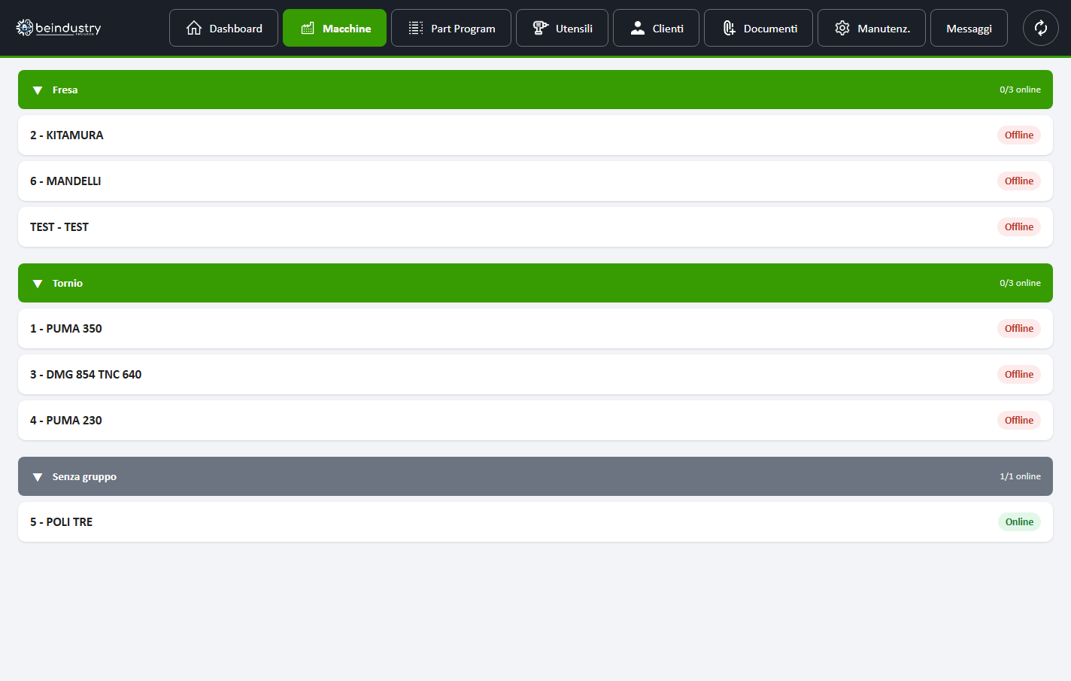
Task: Open the Dashboard label in navigation
Action: coord(235,29)
